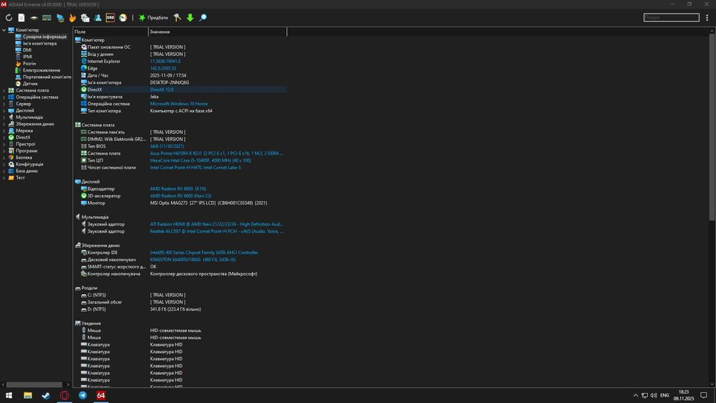Expand the Операційна система tree node
716x403 pixels.
tap(4, 97)
